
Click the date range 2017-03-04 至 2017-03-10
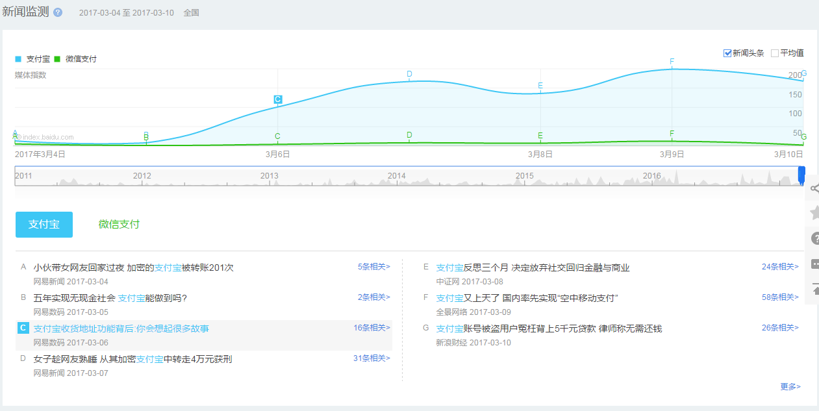[x=127, y=13]
